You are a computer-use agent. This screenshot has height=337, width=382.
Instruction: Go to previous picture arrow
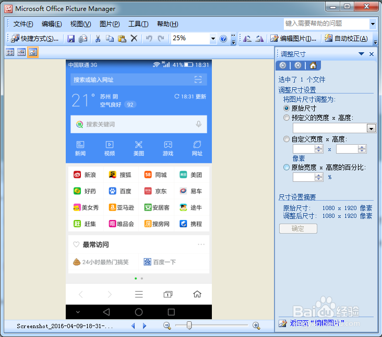click(x=133, y=326)
